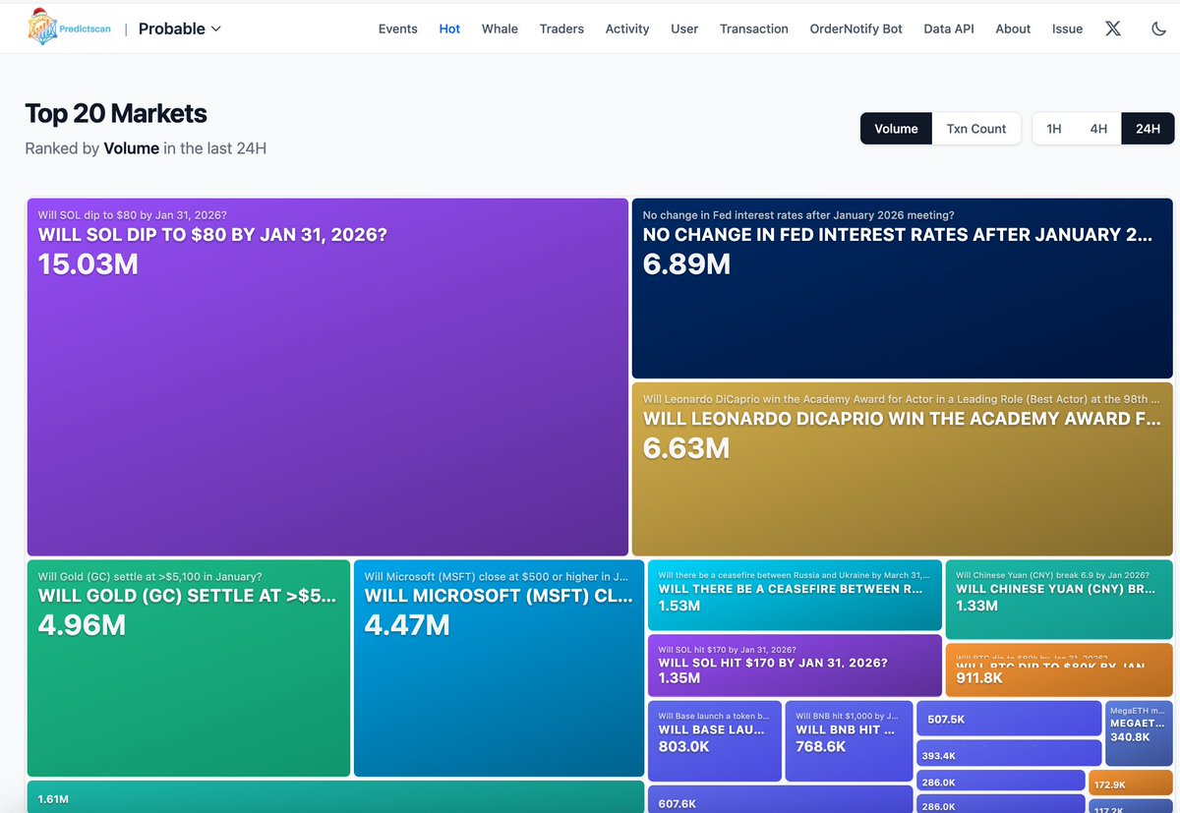The image size is (1180, 813).
Task: Open the Gold (GC) settle market tile
Action: point(189,668)
